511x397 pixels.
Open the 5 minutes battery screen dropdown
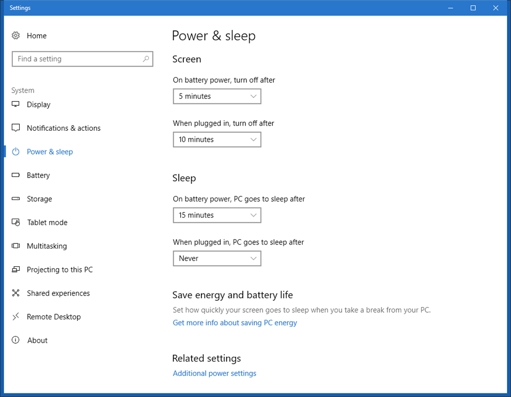tap(216, 96)
